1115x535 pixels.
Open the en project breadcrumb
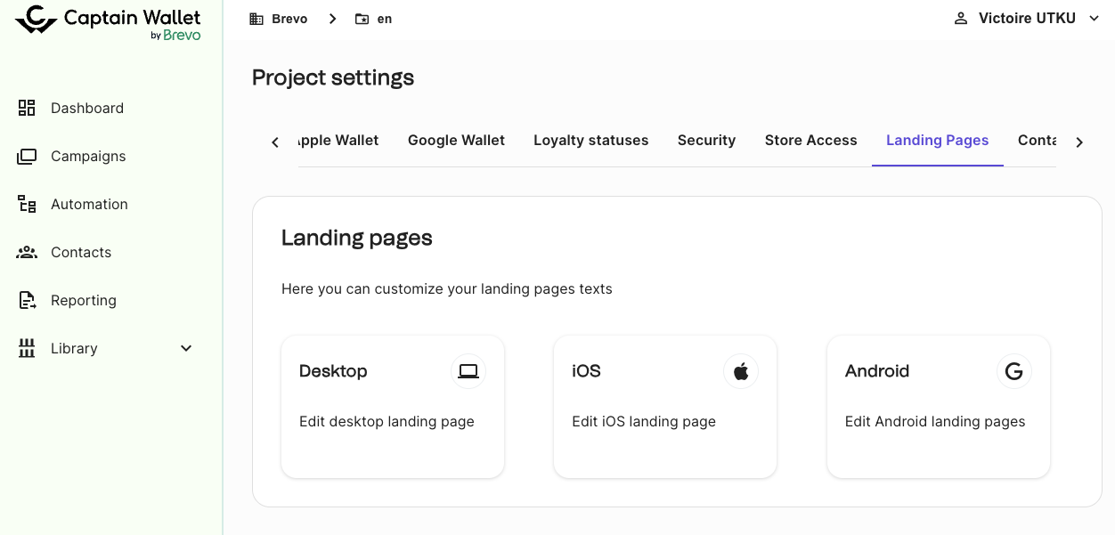384,19
